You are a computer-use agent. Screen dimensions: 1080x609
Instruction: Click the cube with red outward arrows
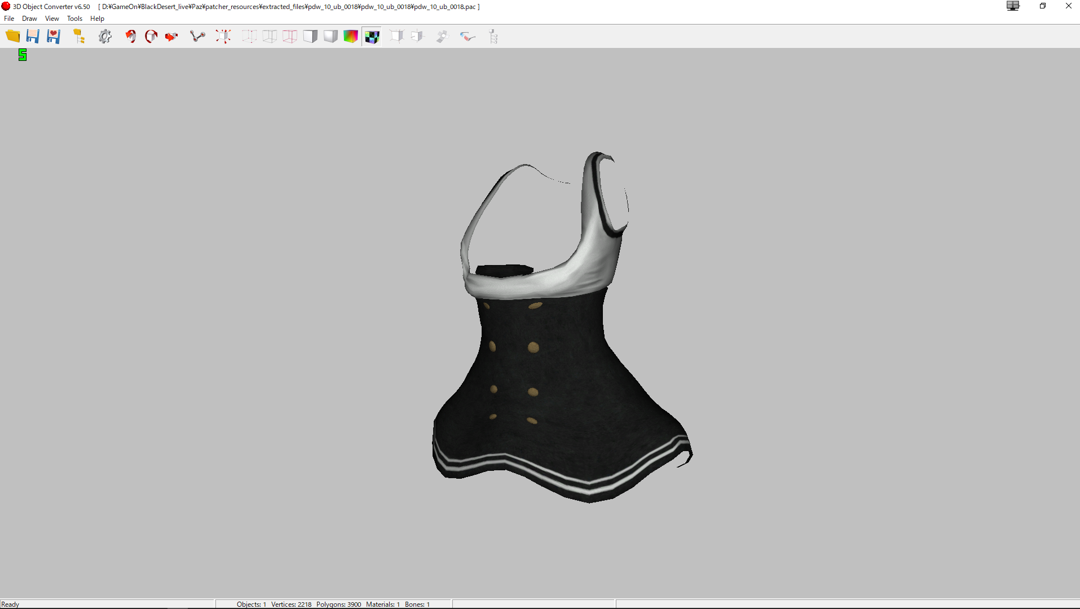[223, 37]
